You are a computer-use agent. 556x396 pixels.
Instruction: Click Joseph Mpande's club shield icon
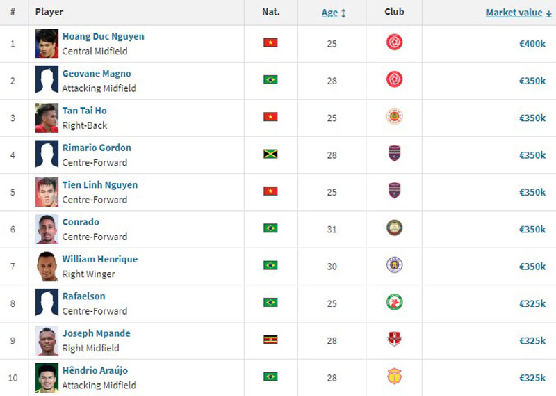[x=394, y=339]
